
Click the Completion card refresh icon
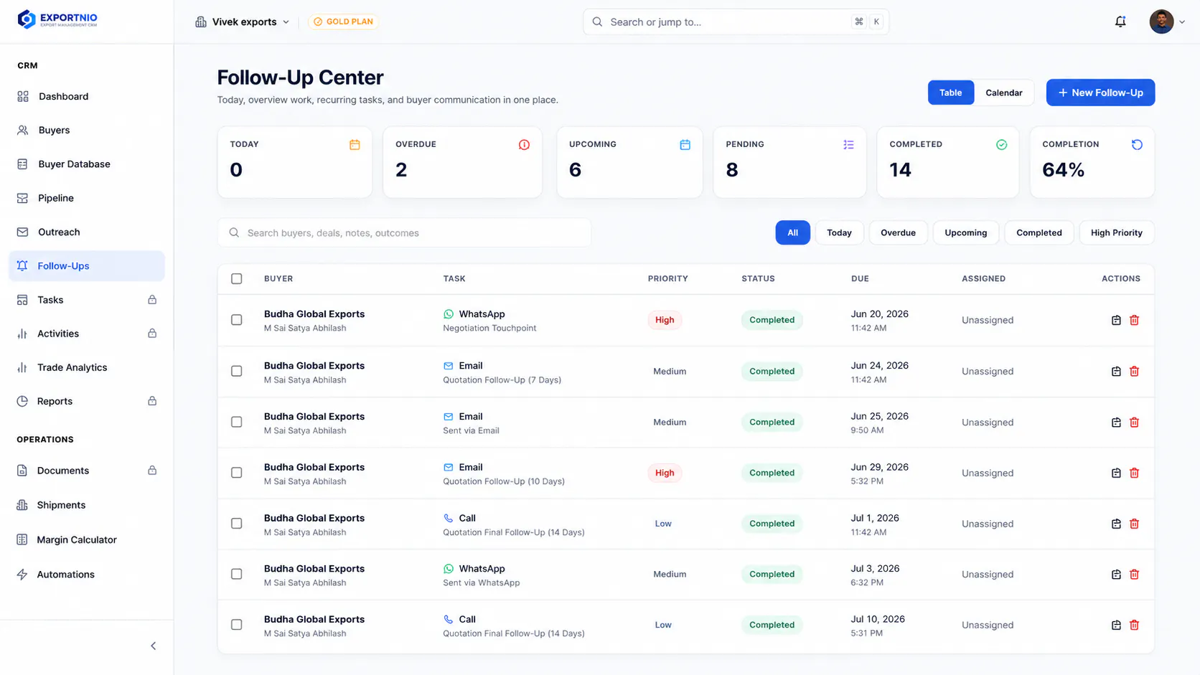(x=1137, y=145)
